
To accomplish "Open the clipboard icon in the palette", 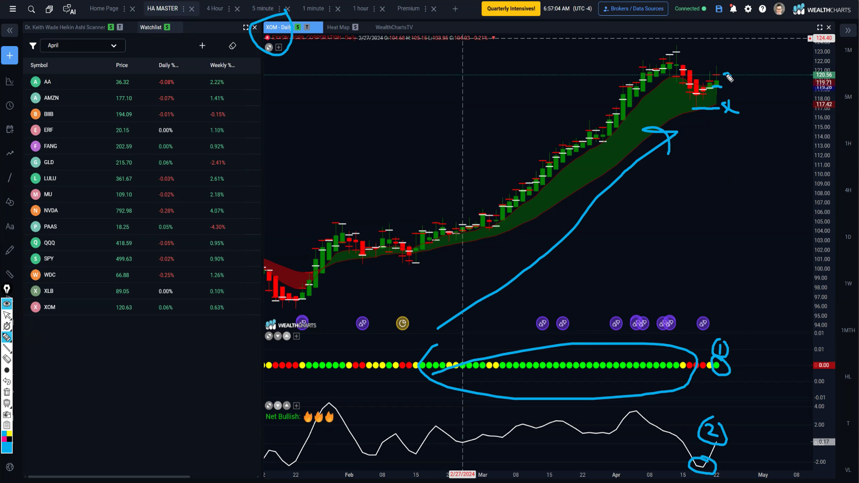I will click(7, 425).
